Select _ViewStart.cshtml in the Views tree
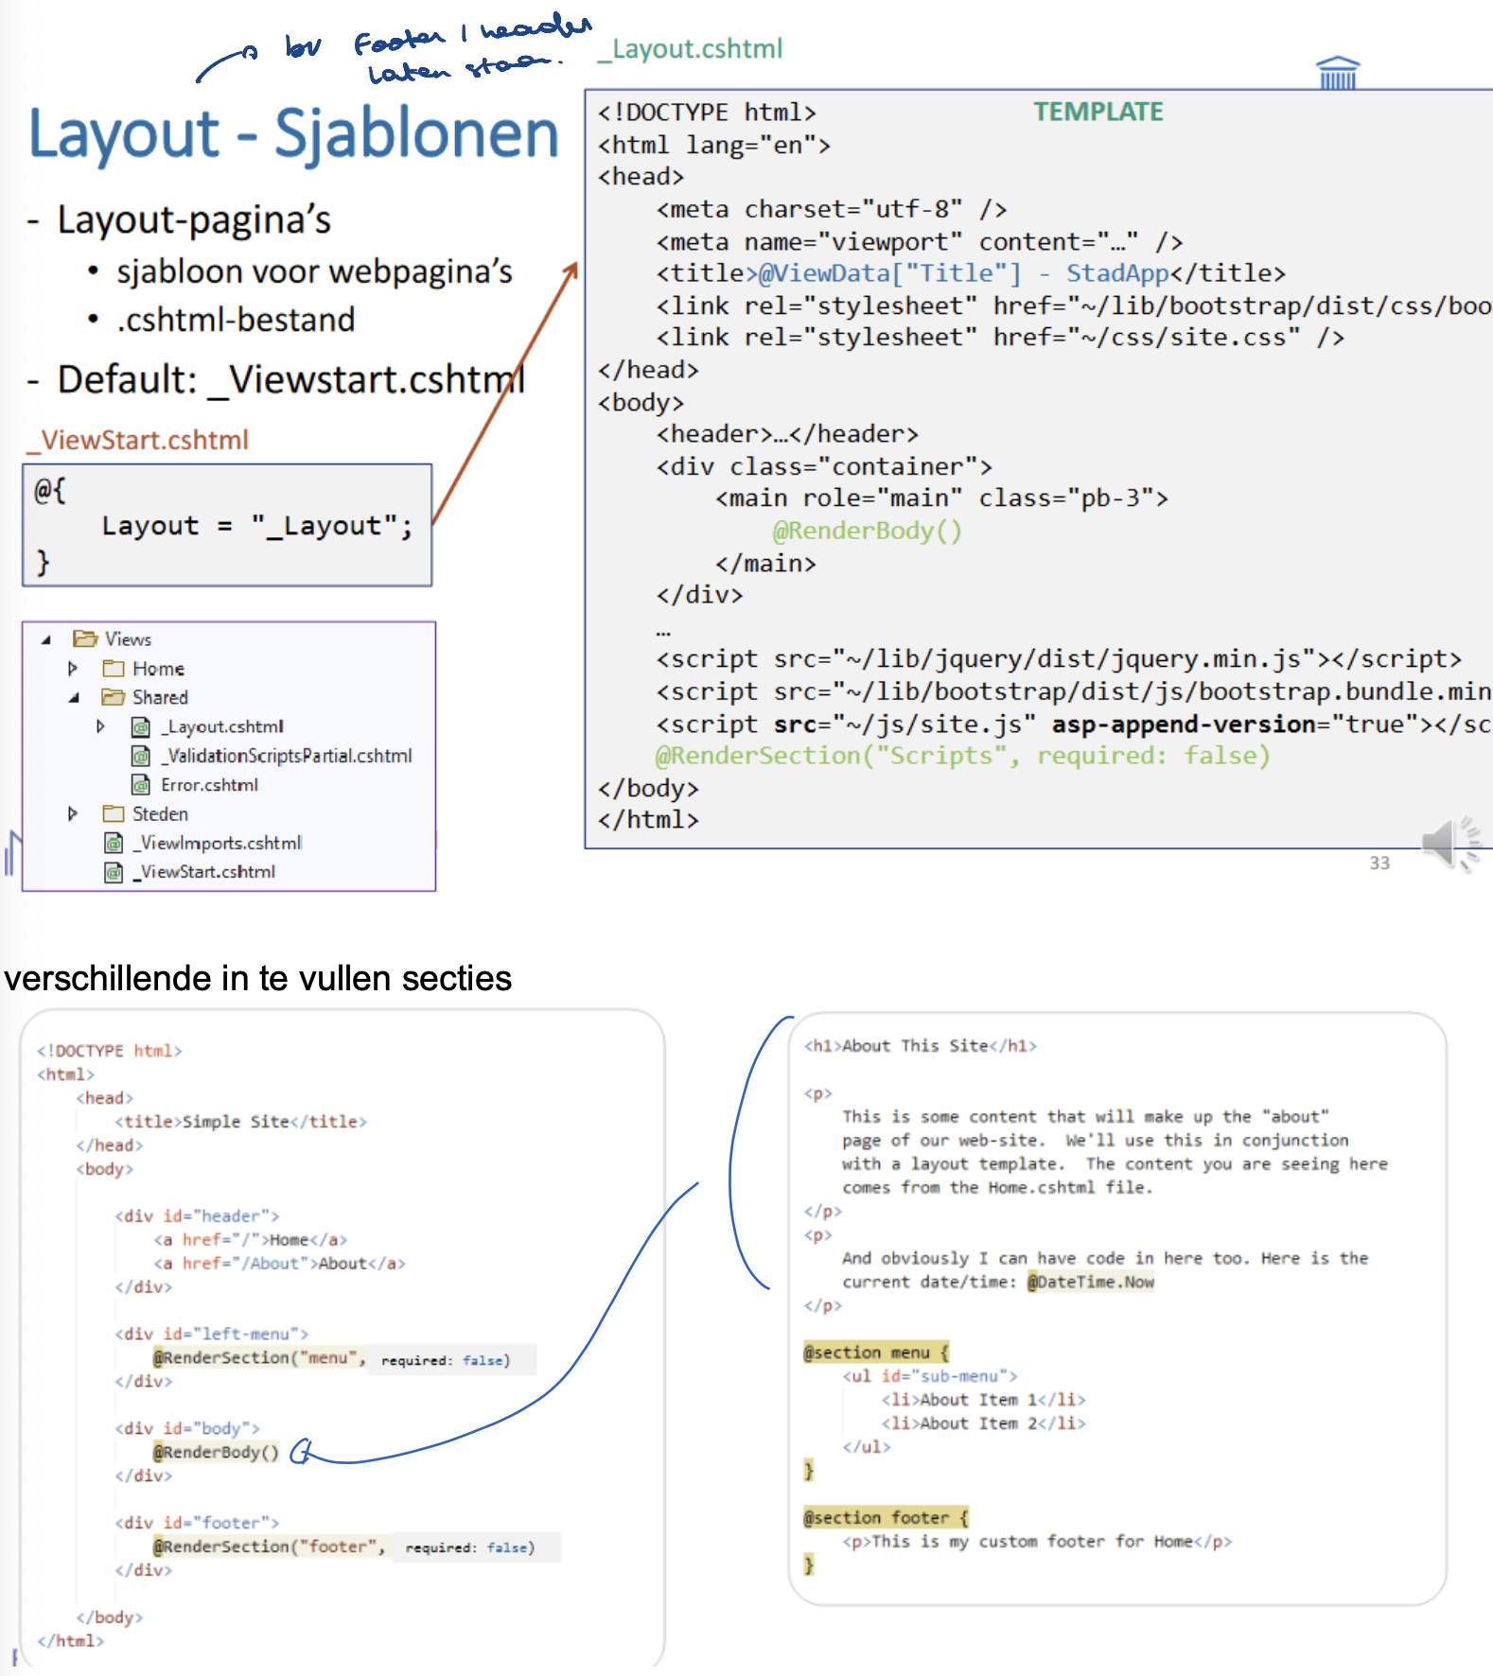Viewport: 1493px width, 1676px height. (x=204, y=872)
